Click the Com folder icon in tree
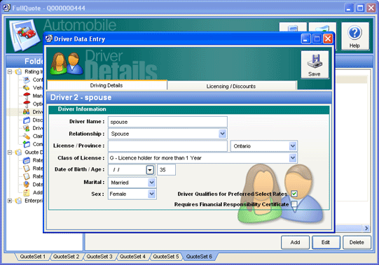This screenshot has width=379, height=265. (27, 144)
